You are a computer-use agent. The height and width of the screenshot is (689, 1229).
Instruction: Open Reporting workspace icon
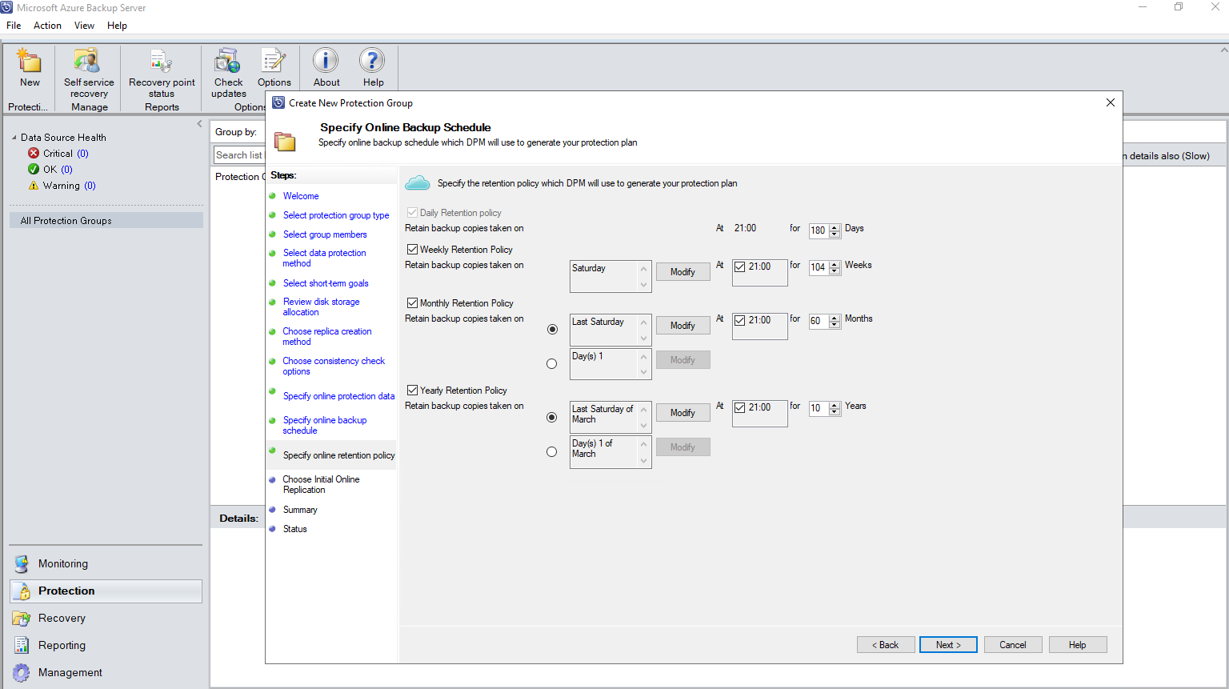point(22,645)
